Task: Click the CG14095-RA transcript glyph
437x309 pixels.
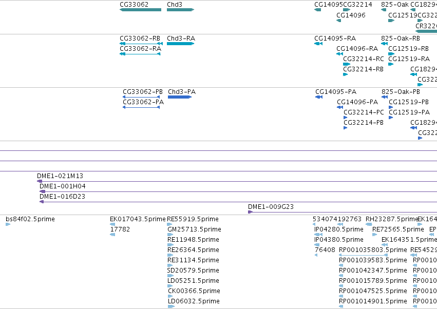Action: point(318,44)
